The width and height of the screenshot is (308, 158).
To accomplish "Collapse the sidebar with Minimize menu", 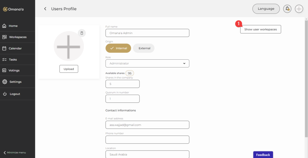I will [x=15, y=153].
